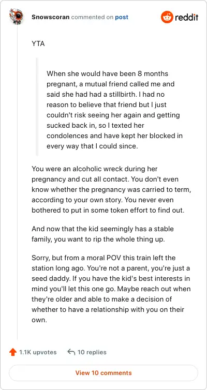Click the "commented on" header text

click(x=91, y=18)
